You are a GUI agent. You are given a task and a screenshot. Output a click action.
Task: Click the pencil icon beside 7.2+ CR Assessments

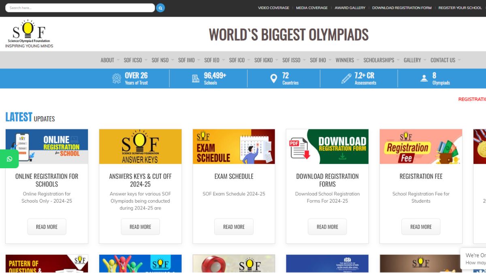(347, 78)
